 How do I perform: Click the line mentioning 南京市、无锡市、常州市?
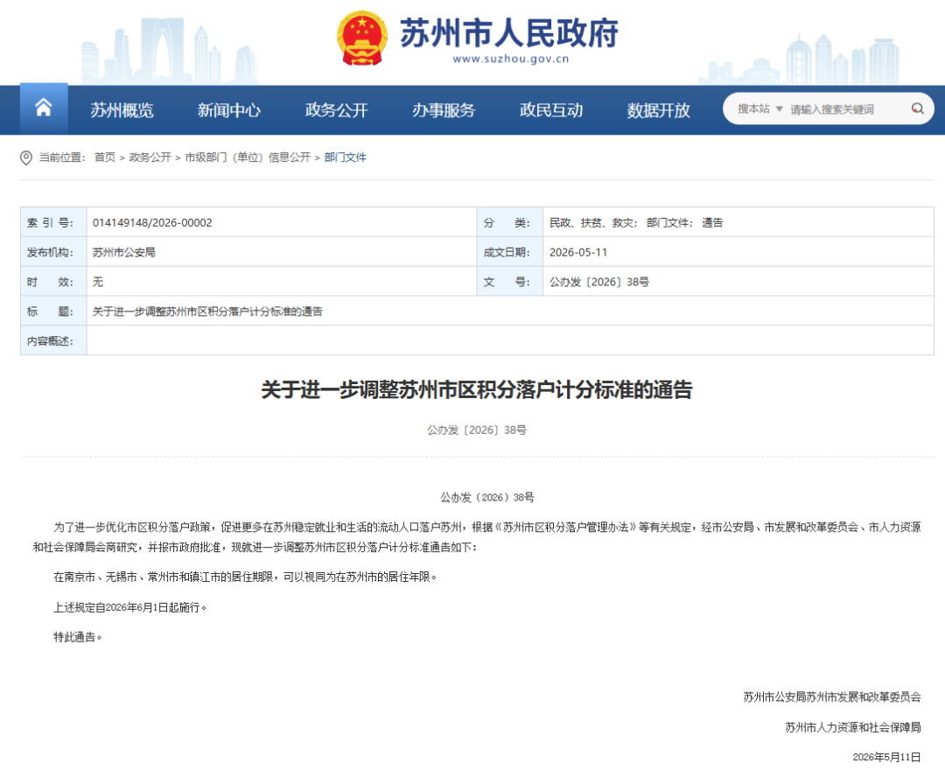pyautogui.click(x=245, y=577)
